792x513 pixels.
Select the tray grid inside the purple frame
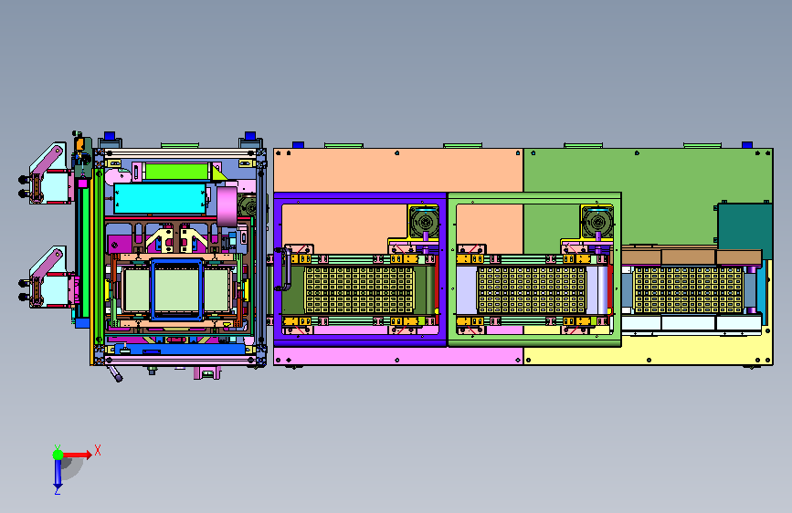coord(359,290)
